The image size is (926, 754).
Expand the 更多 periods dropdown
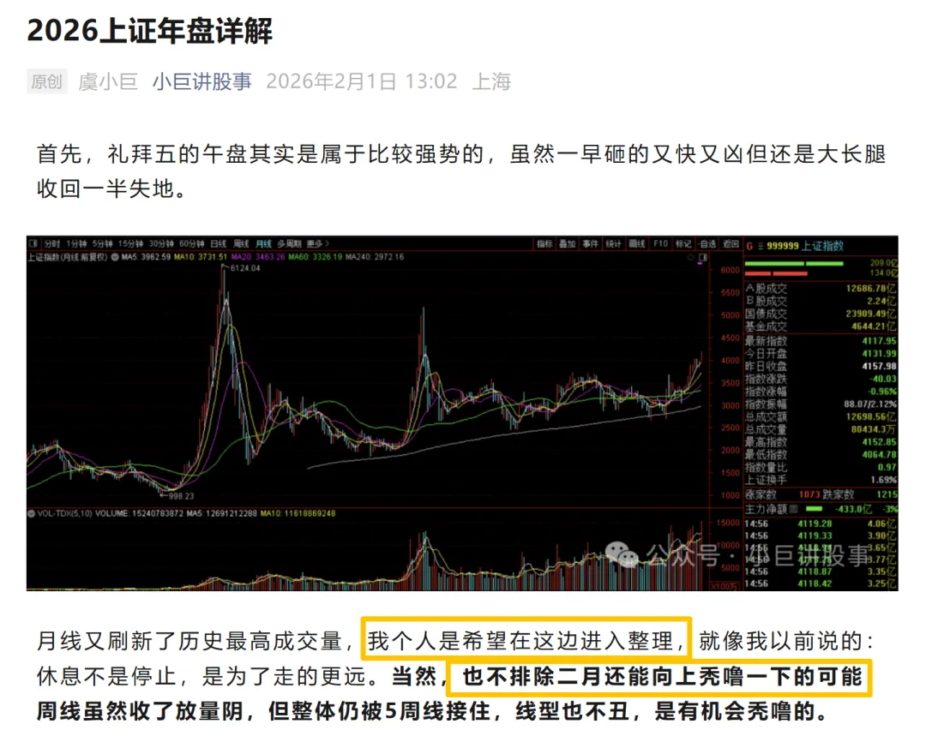click(x=318, y=243)
